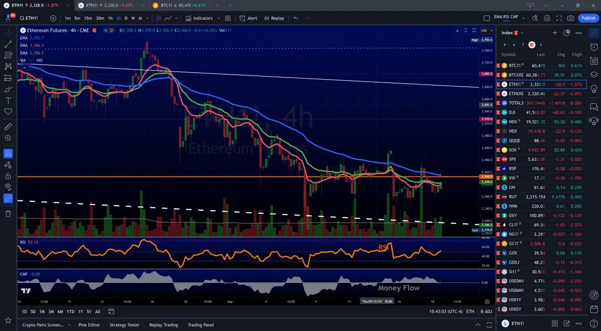Filter watchlist by red flag color
The width and height of the screenshot is (601, 331).
point(532,45)
